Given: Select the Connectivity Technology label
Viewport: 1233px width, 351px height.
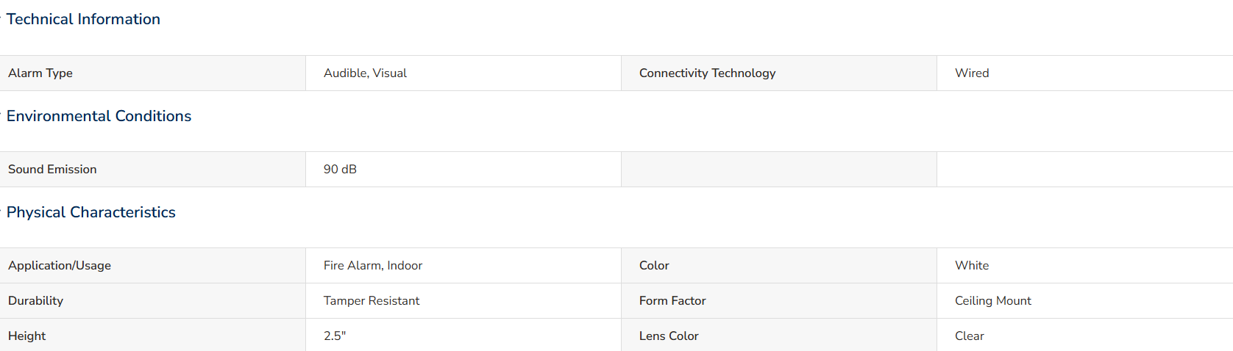Looking at the screenshot, I should click(707, 73).
